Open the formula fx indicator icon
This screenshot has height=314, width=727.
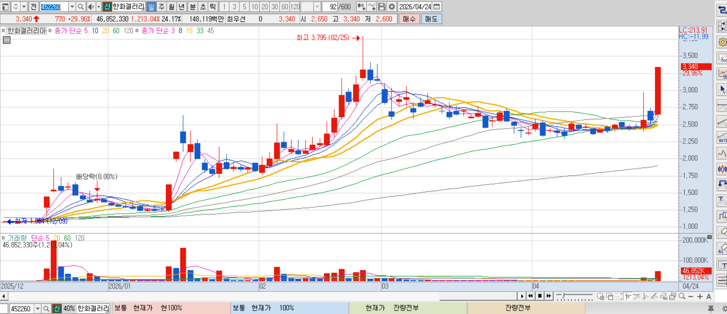tap(721, 58)
